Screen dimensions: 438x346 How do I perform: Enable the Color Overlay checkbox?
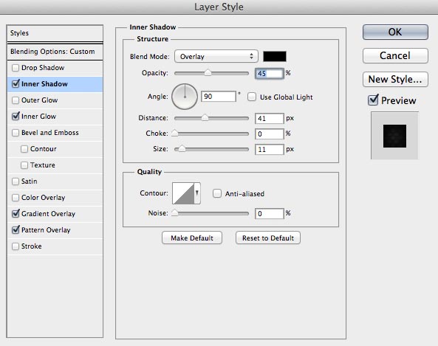pos(16,198)
